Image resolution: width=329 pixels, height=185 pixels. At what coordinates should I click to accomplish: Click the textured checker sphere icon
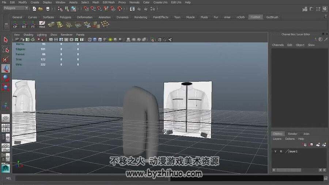[x=105, y=39]
